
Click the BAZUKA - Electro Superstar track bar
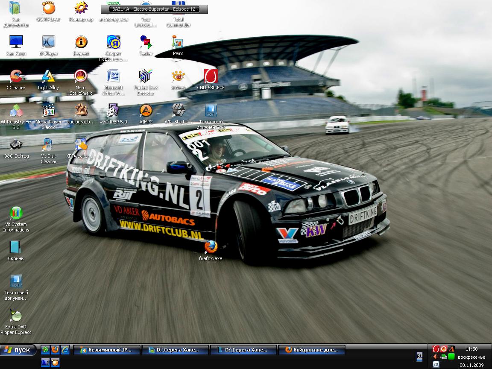click(x=154, y=9)
